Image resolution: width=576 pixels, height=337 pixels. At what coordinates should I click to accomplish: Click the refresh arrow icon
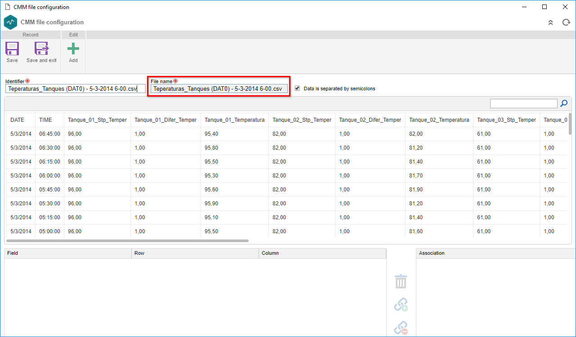click(x=566, y=22)
